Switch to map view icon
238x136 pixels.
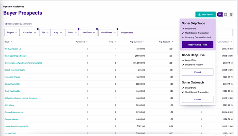[x=231, y=15]
